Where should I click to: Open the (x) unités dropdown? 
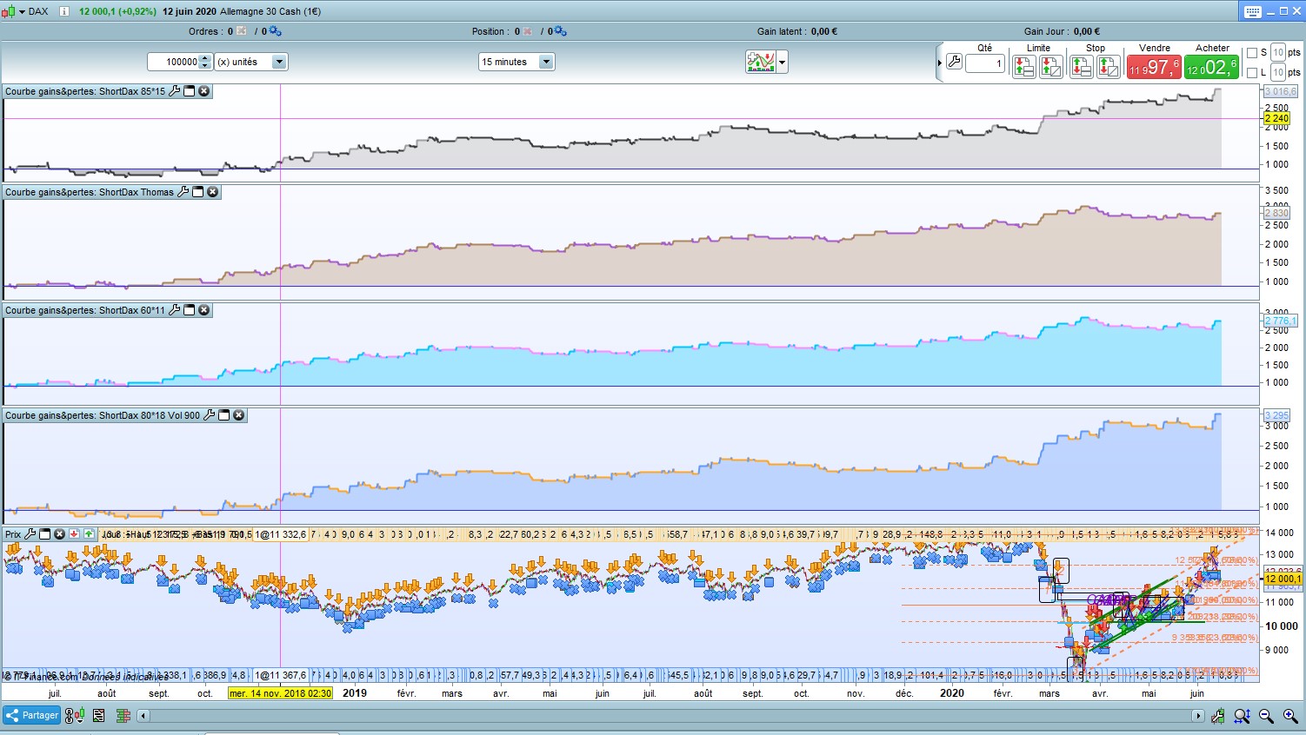(x=250, y=62)
